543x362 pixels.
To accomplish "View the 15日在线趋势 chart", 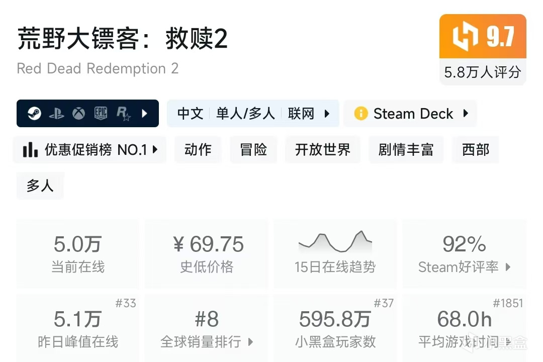I will (335, 254).
